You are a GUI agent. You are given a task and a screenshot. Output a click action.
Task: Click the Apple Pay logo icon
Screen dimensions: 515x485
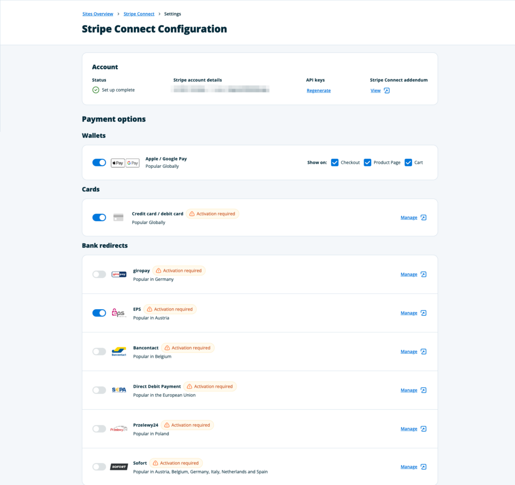(x=118, y=163)
